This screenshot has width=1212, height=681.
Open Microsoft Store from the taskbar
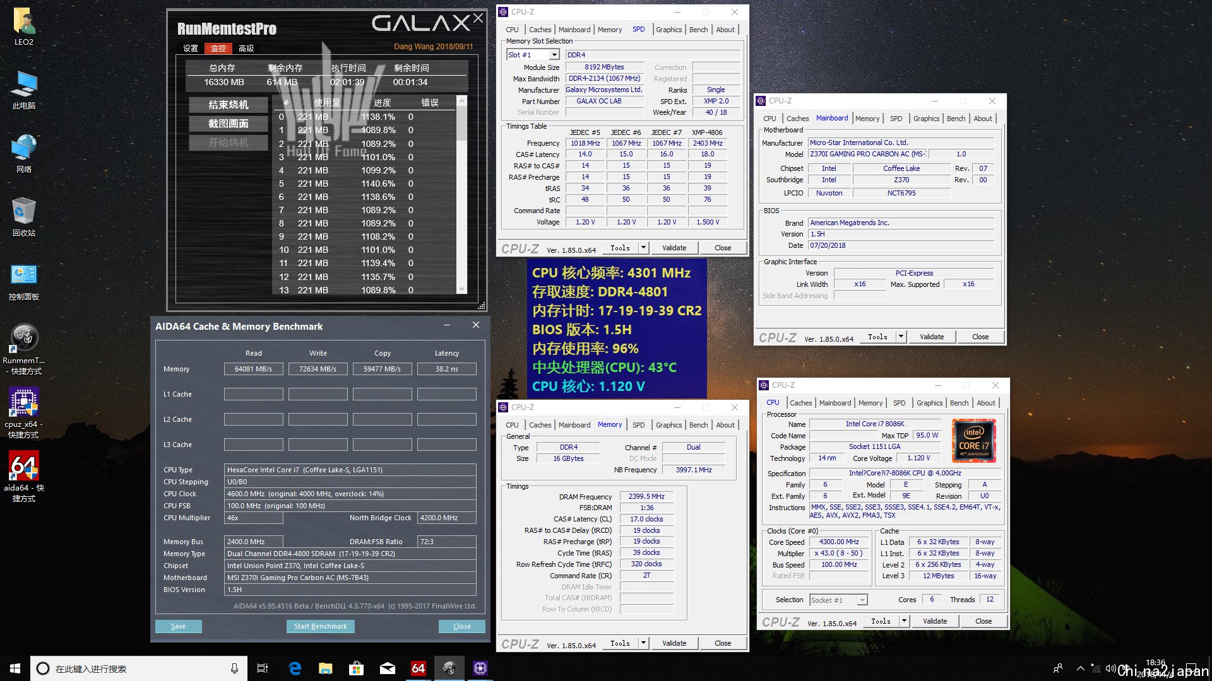(x=357, y=668)
